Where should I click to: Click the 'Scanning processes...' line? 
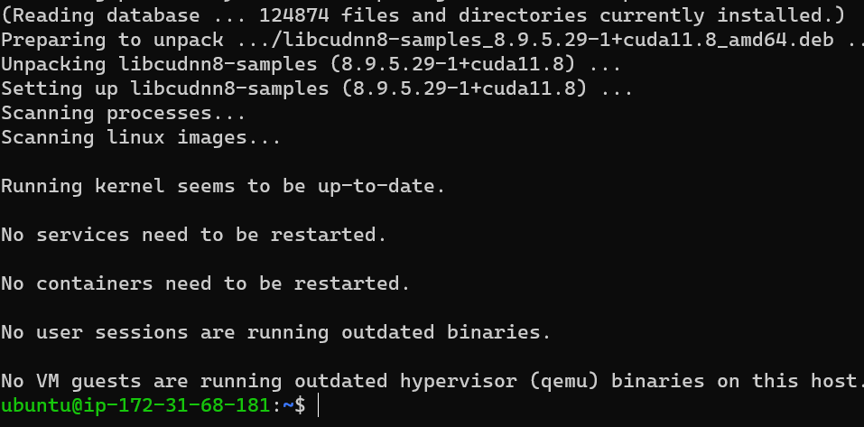pos(124,114)
